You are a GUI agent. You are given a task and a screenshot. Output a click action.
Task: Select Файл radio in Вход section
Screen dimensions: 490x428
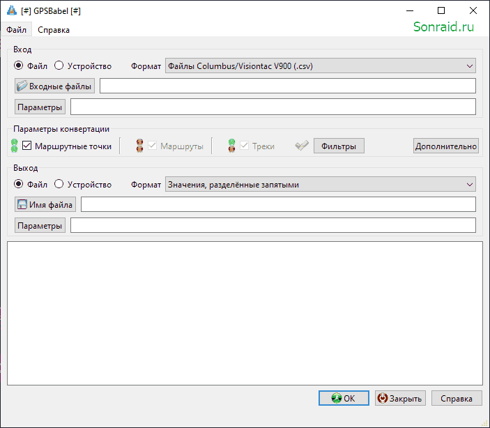[x=18, y=66]
